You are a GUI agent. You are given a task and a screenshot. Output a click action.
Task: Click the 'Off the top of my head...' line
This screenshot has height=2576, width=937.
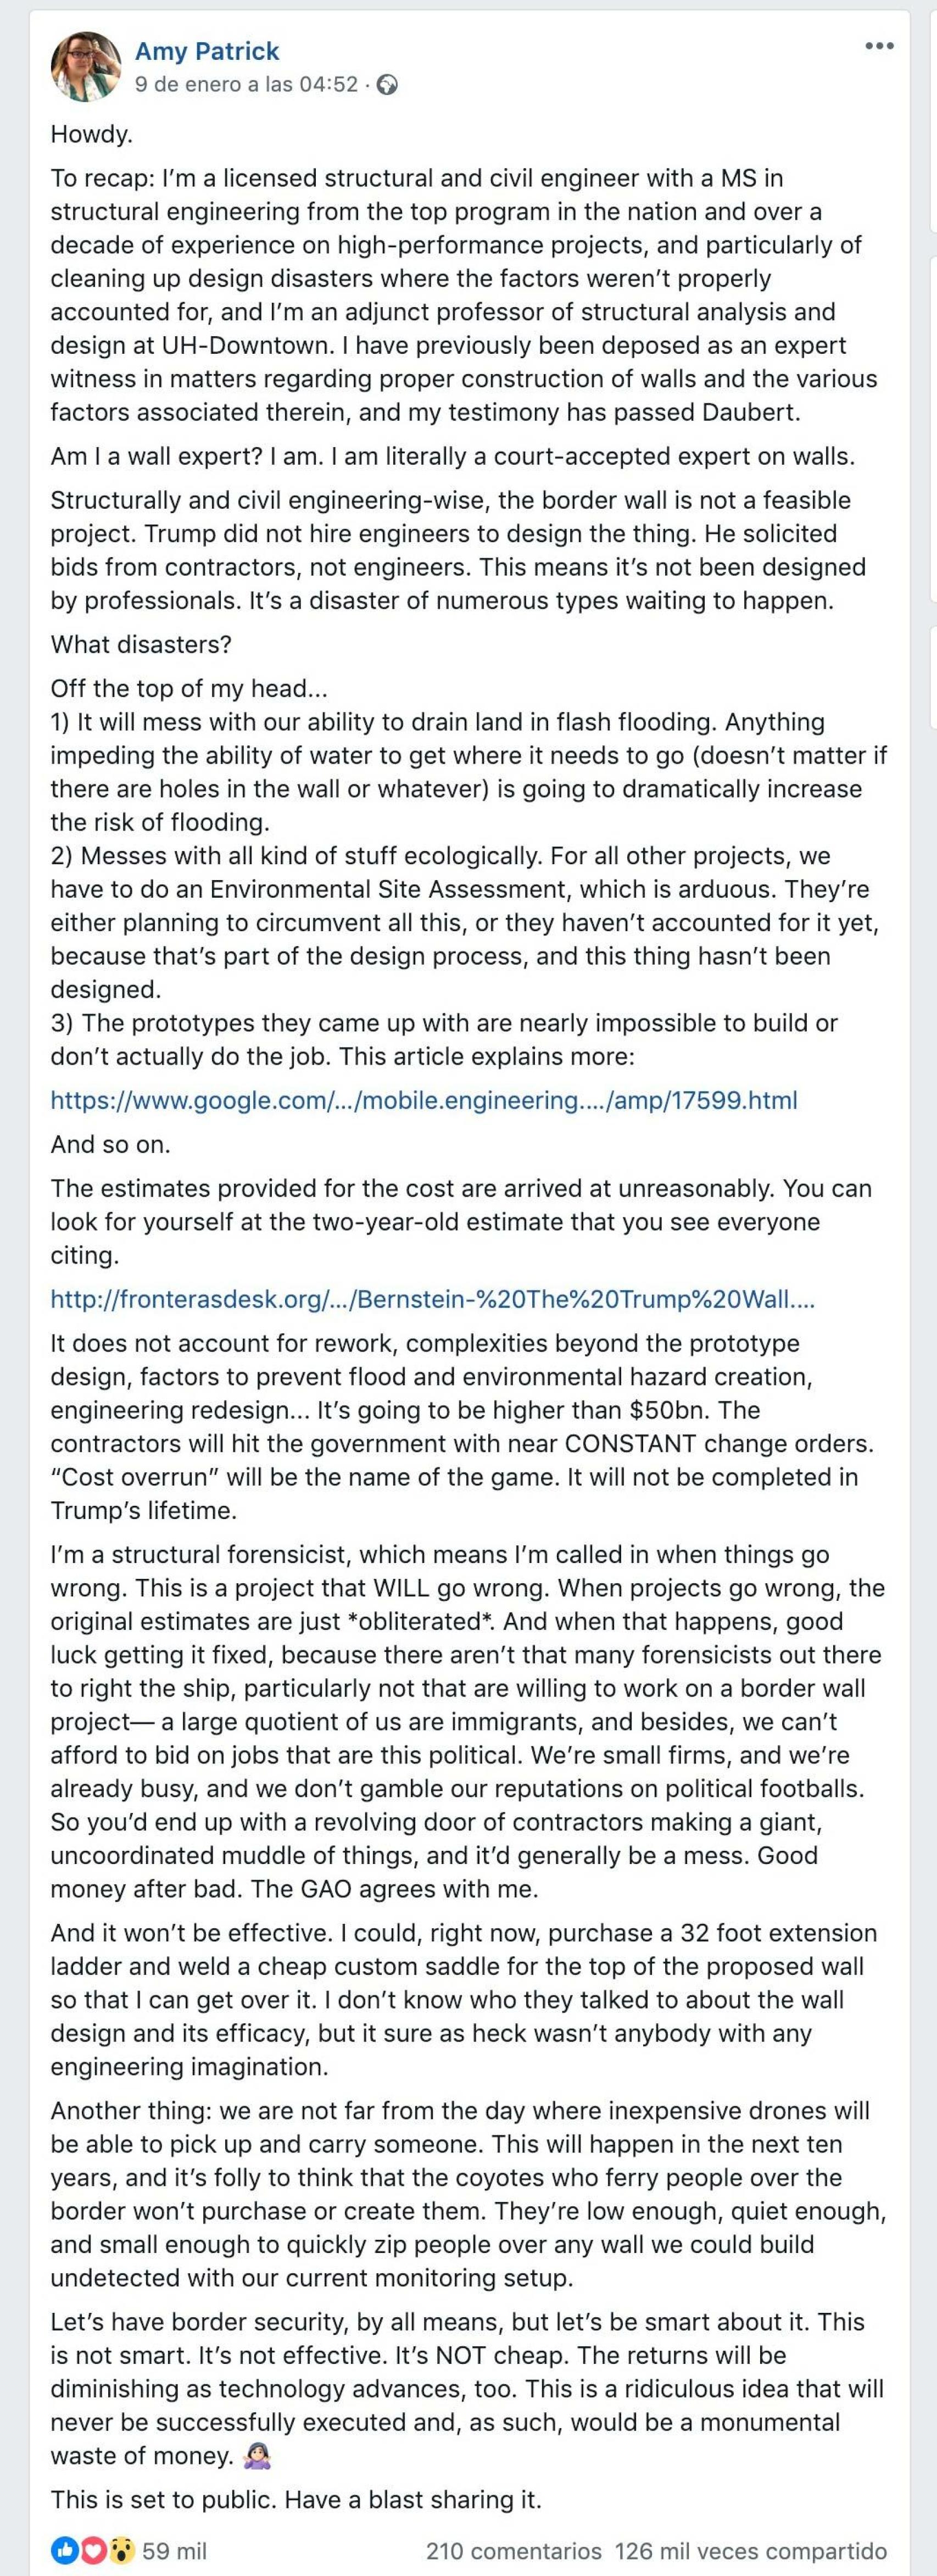pos(189,688)
